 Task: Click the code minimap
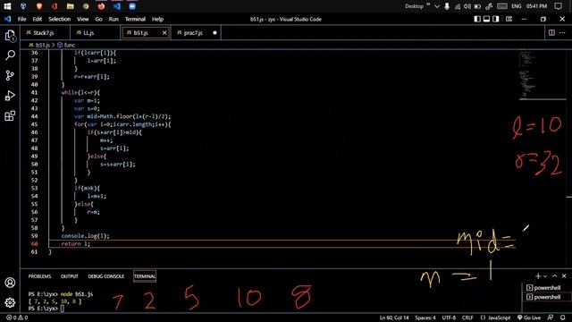tap(543, 75)
